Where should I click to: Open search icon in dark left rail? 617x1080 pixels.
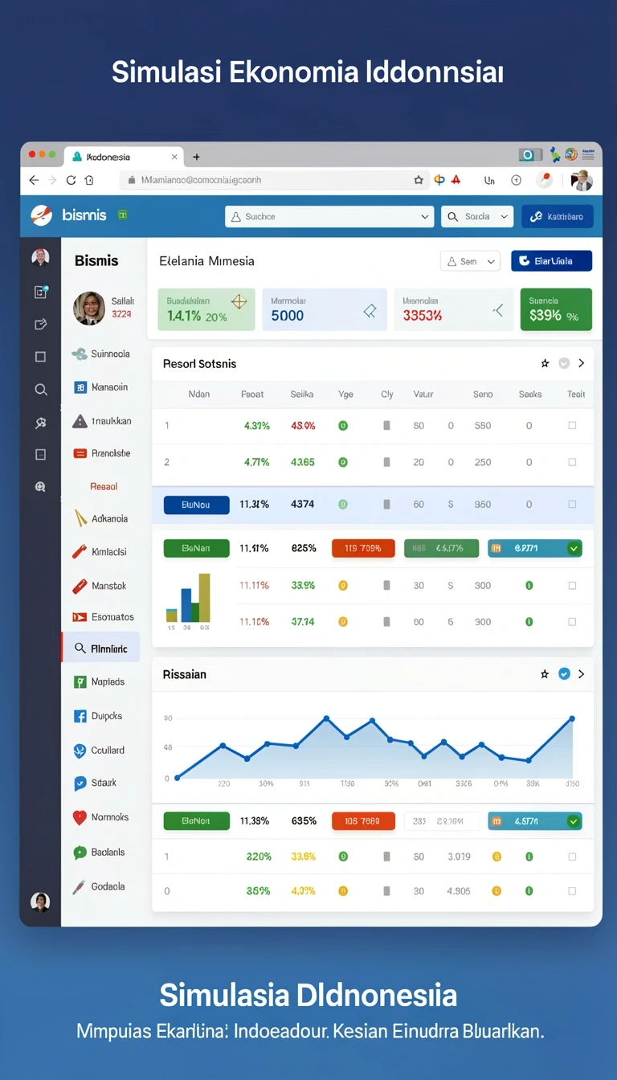pos(40,390)
